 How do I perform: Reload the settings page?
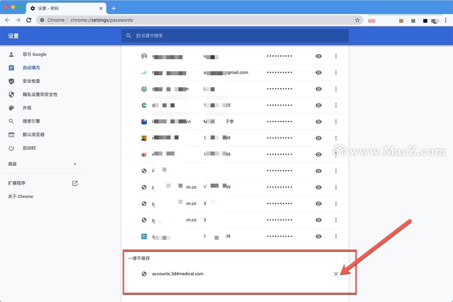pyautogui.click(x=29, y=20)
